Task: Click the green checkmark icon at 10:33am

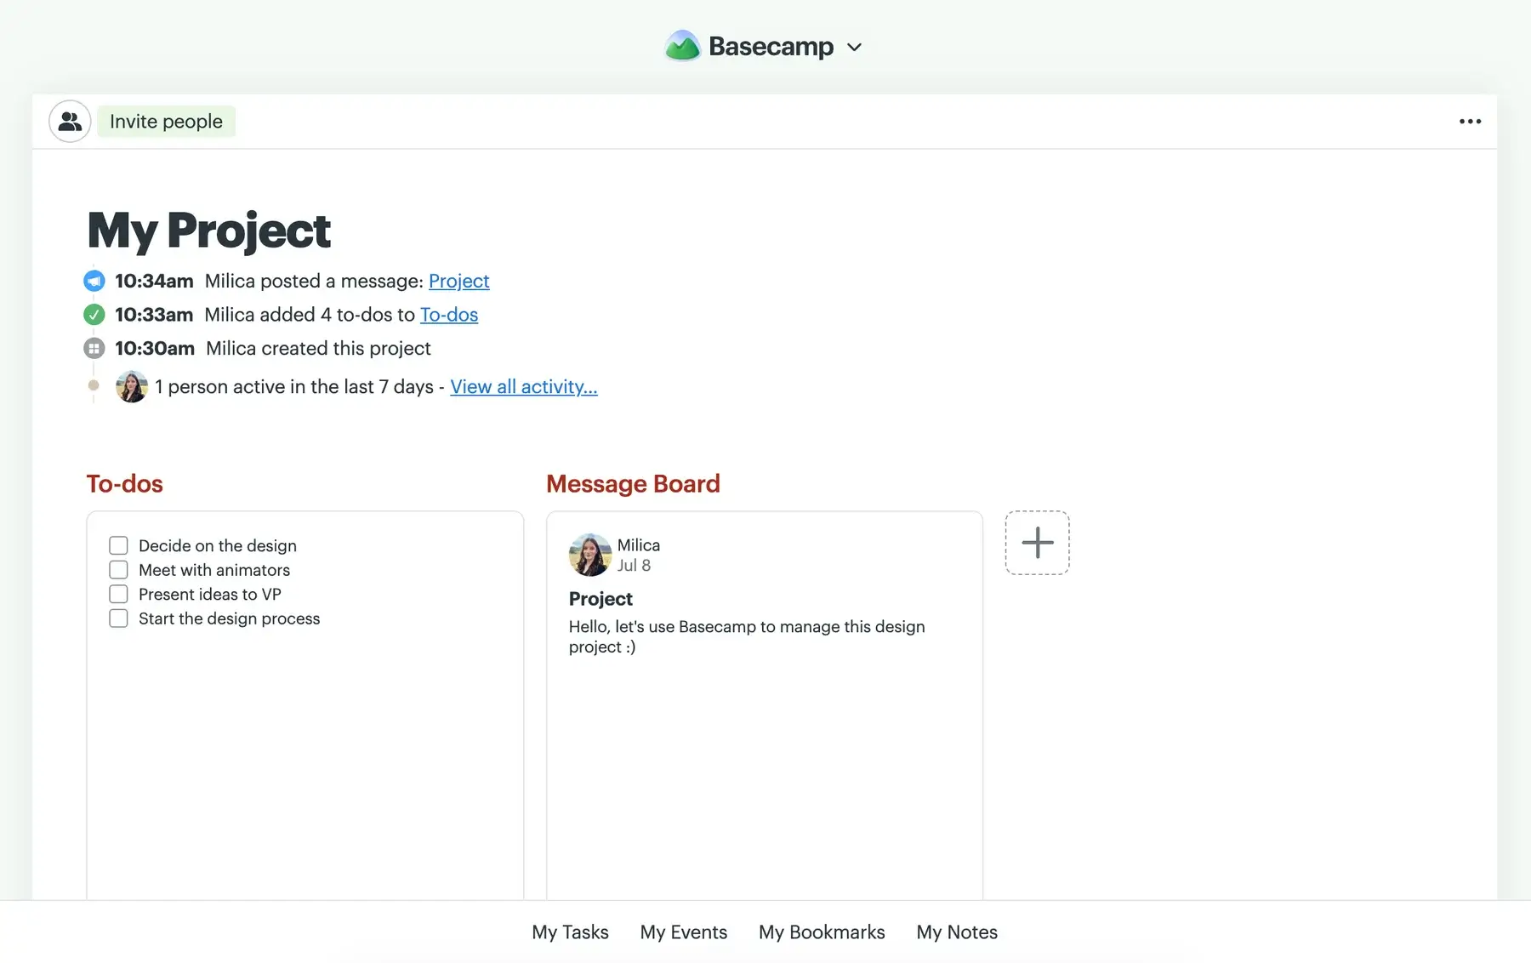Action: (94, 315)
